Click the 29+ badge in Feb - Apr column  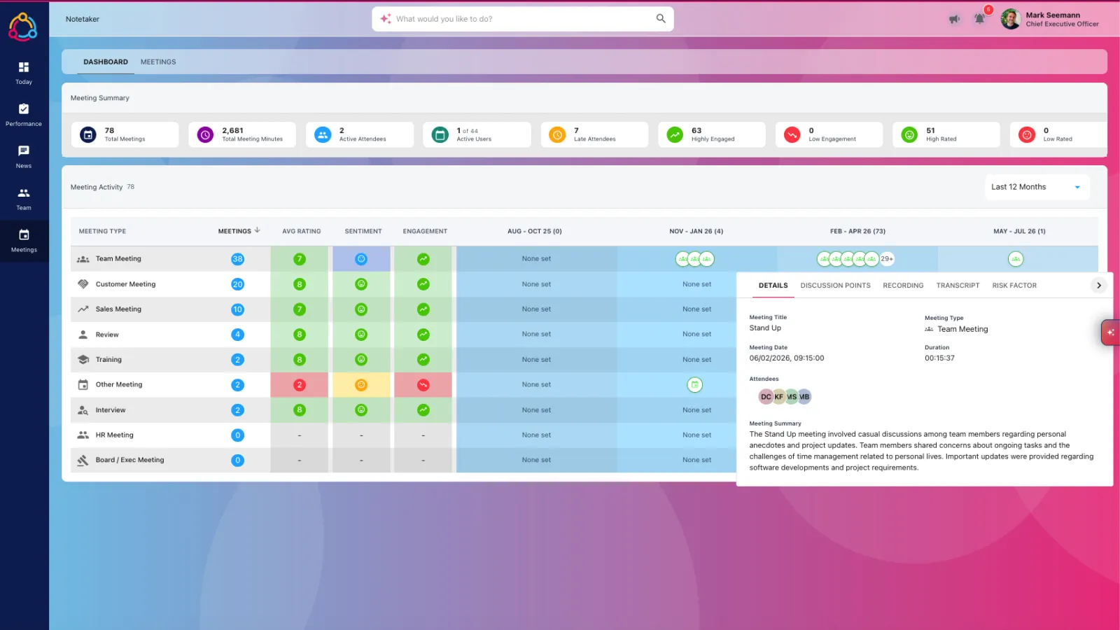pos(887,259)
